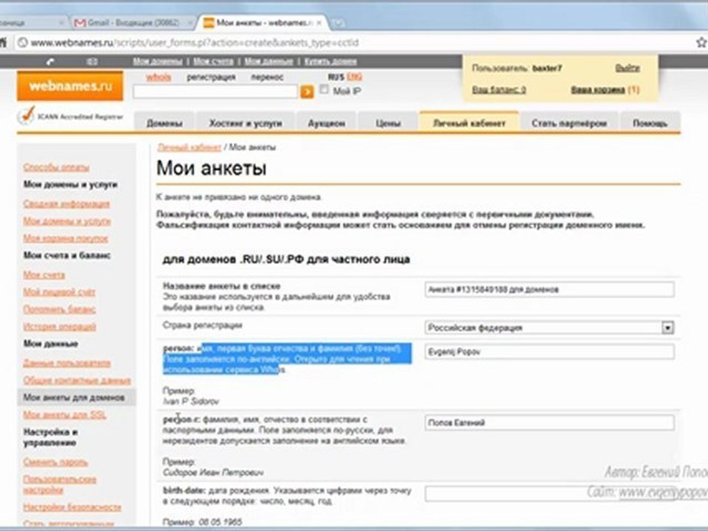This screenshot has width=708, height=531.
Task: Open Мои анкеты для SSL in sidebar
Action: (x=65, y=414)
